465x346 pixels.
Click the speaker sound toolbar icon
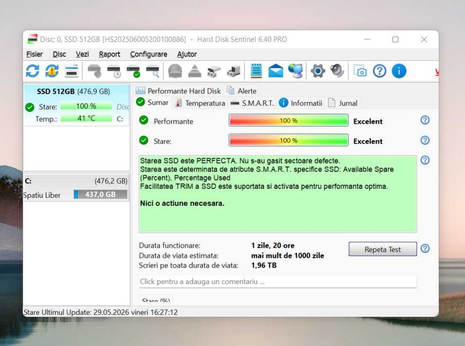coord(337,71)
